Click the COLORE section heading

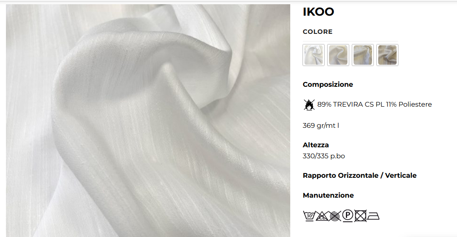(x=317, y=32)
